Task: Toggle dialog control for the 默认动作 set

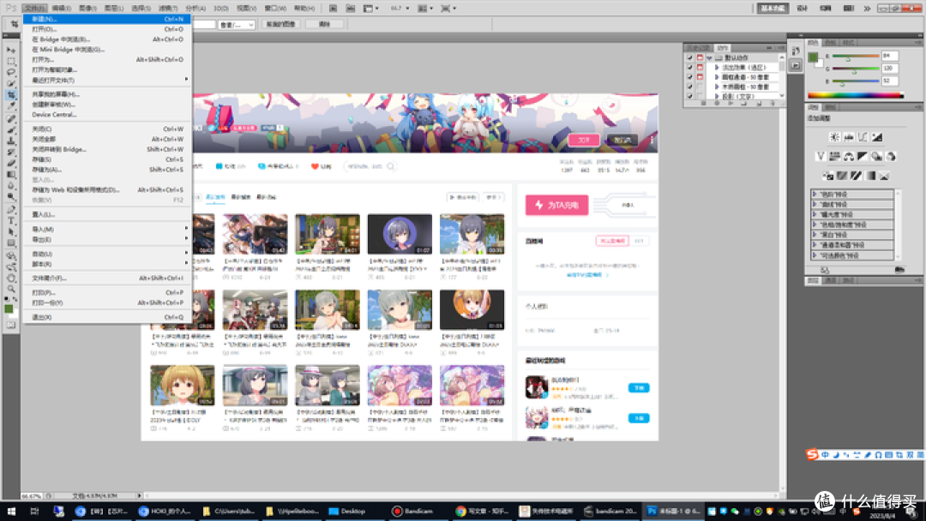Action: click(x=700, y=57)
